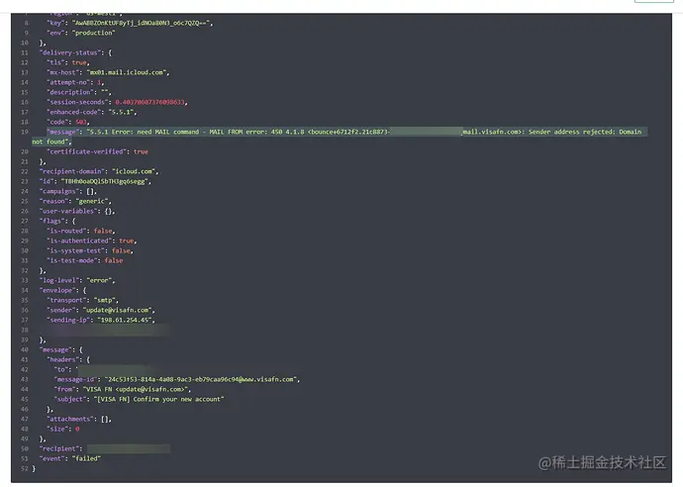Screen dimensions: 683x487
Task: Click the "subject" Confirm your new account line
Action: [139, 399]
